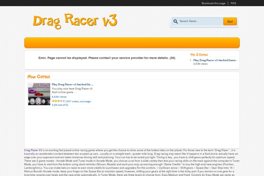Click the search magnifier icon
Screen dimensions: 264x176
[176, 22]
